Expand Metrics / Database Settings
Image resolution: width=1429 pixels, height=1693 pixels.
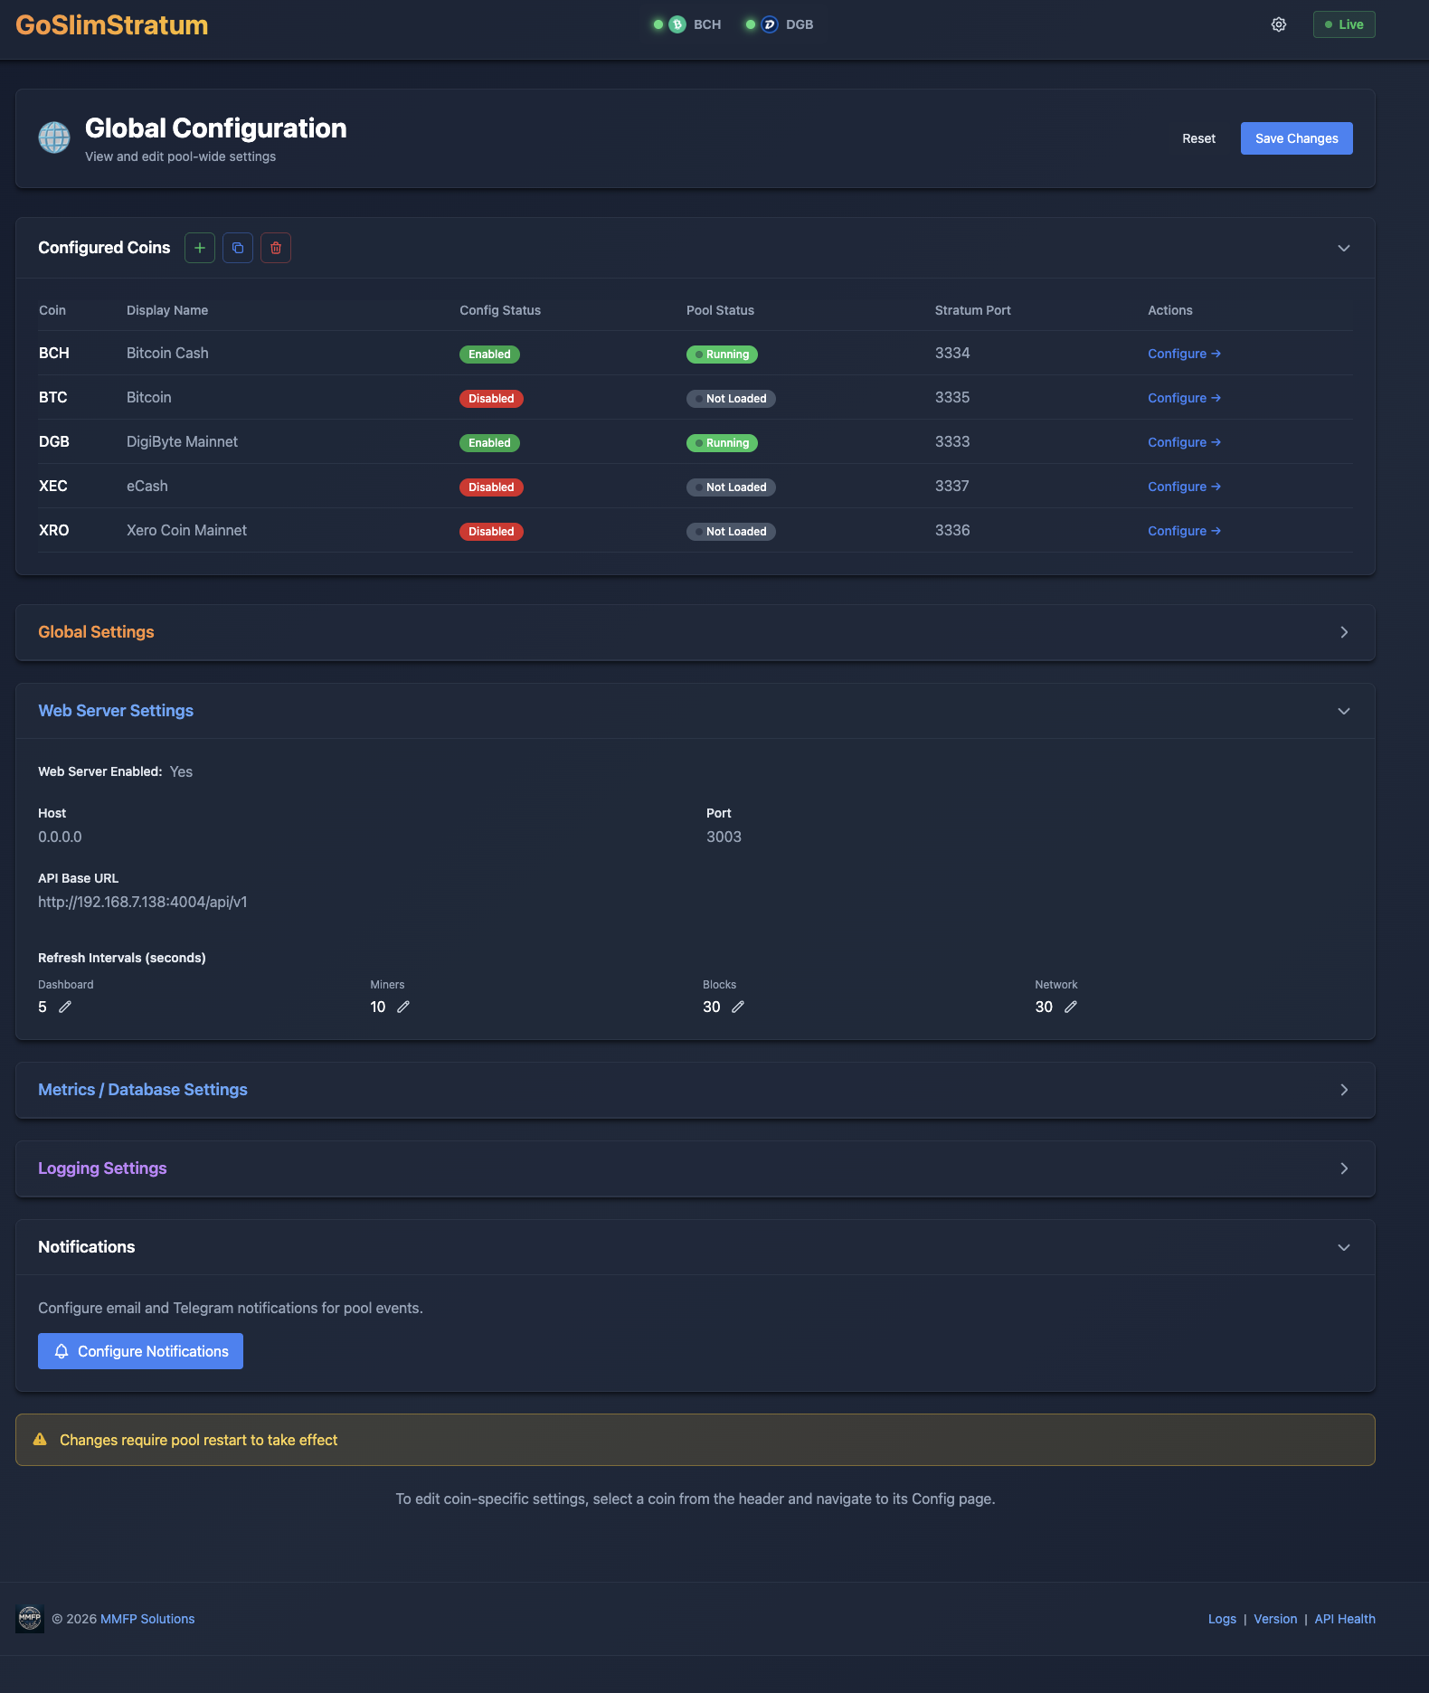pyautogui.click(x=1344, y=1090)
